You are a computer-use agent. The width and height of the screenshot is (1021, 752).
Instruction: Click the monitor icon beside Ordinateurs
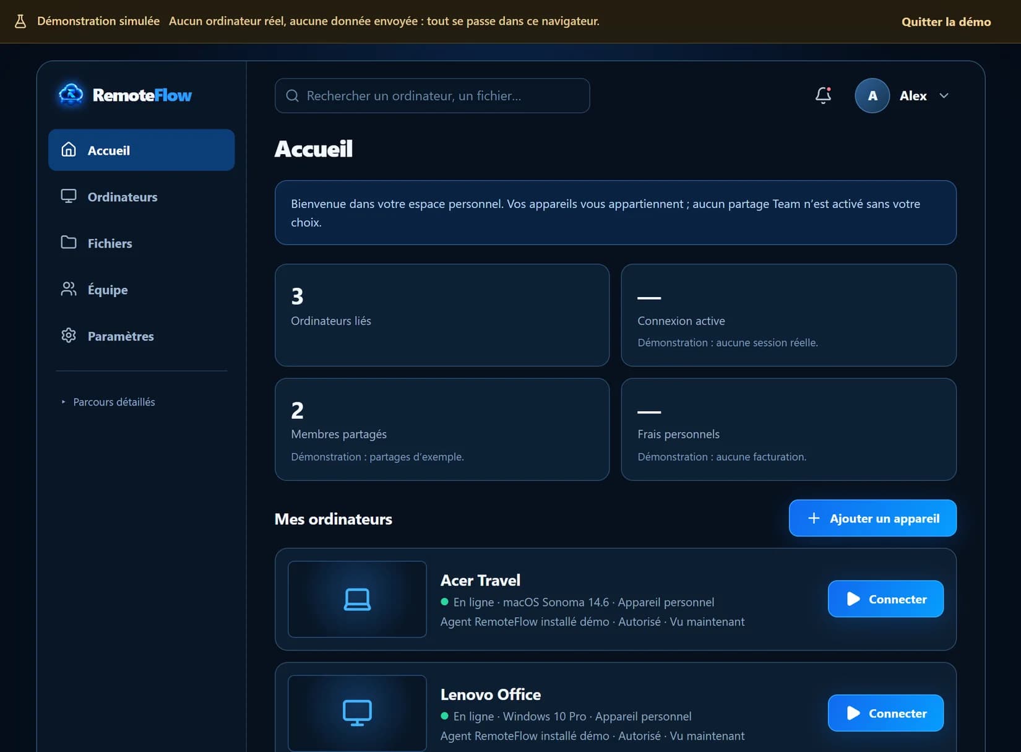coord(69,196)
